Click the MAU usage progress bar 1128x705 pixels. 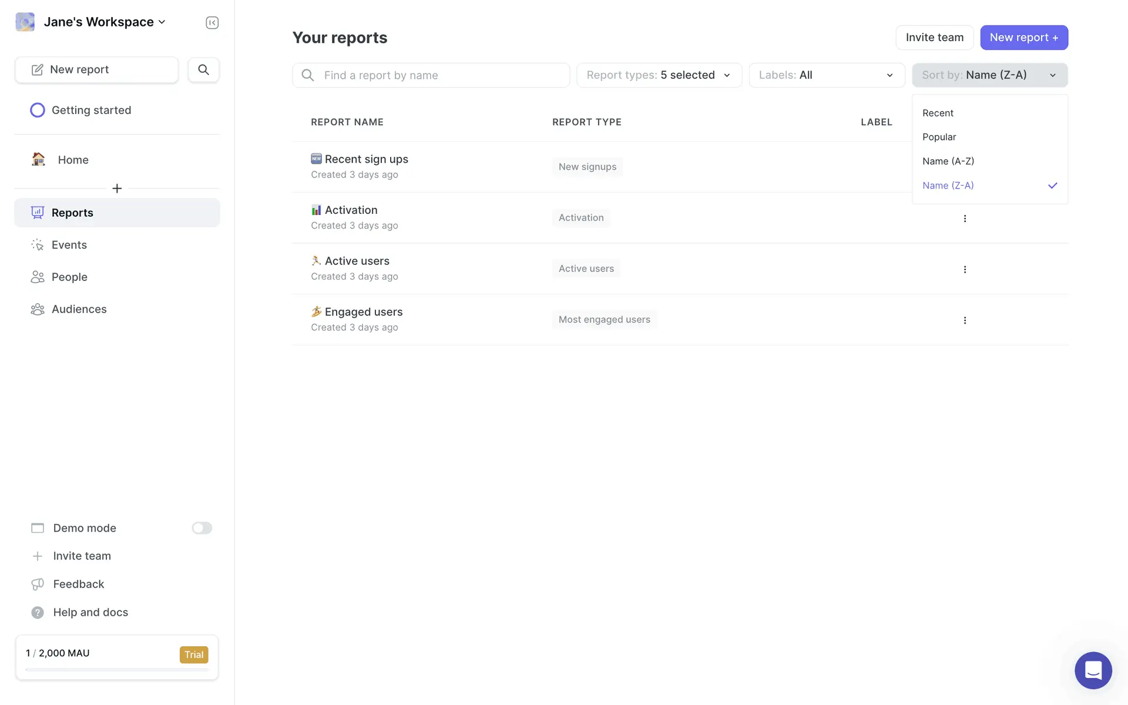[117, 669]
